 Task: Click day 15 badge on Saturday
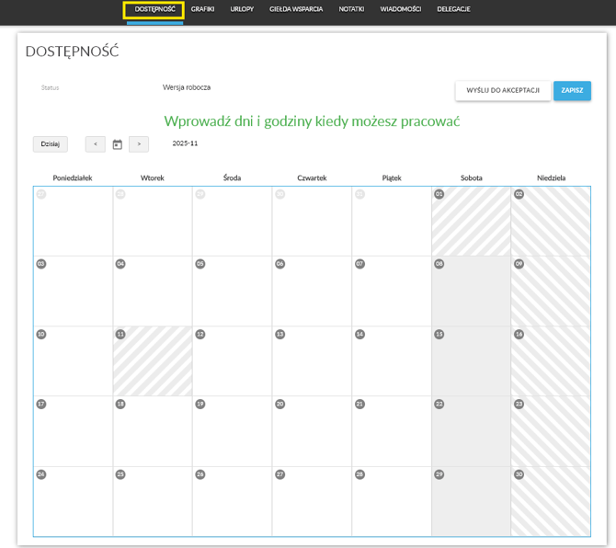click(439, 334)
